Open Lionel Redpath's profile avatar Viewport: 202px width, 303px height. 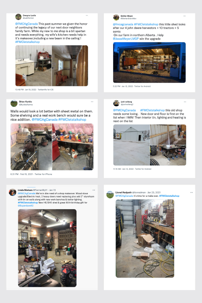(x=110, y=194)
